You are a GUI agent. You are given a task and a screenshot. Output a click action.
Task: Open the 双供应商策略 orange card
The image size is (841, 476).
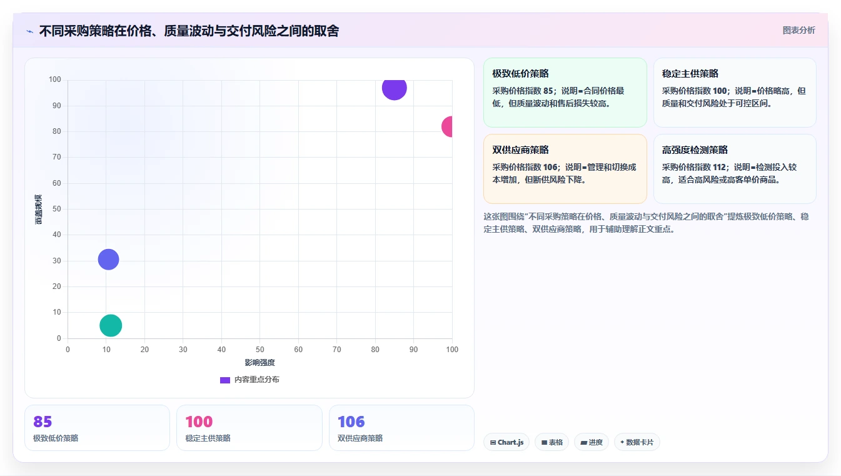[565, 169]
